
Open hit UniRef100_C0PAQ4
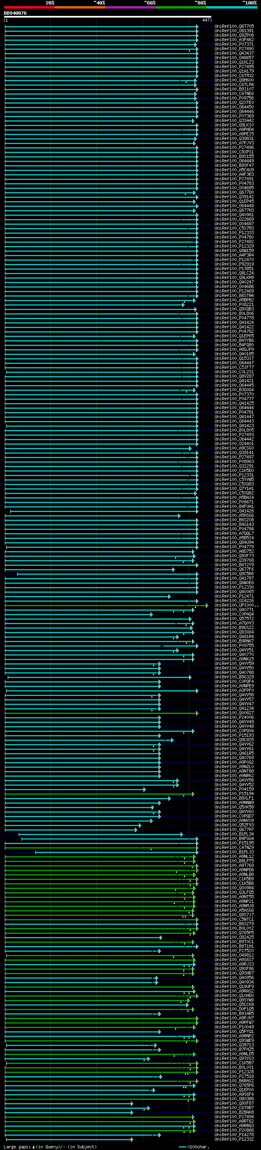[x=234, y=614]
